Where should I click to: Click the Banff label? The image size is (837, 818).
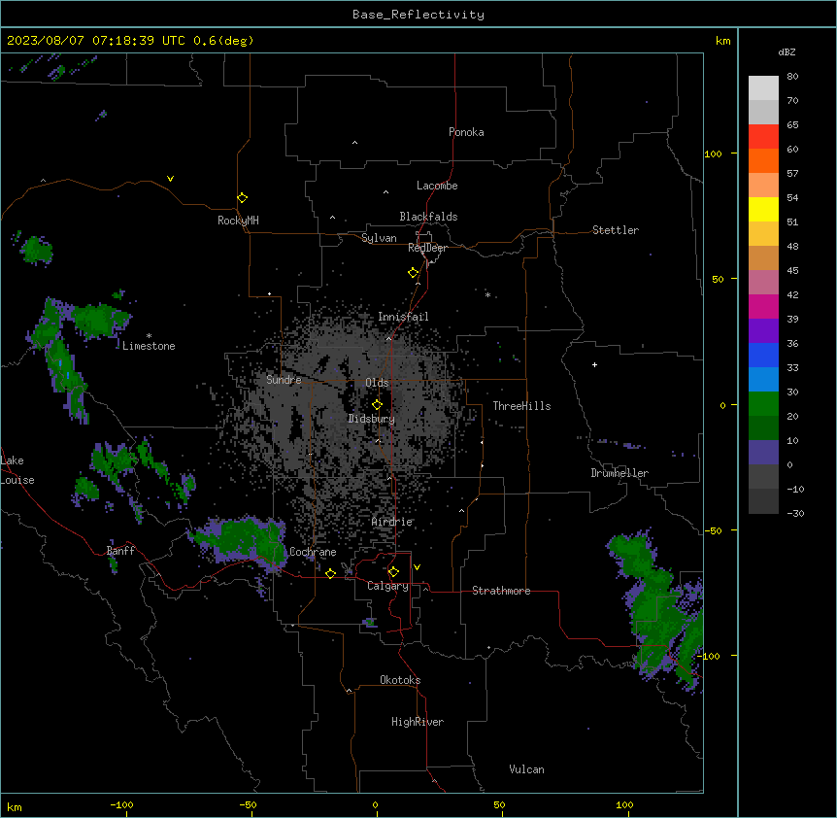click(120, 551)
